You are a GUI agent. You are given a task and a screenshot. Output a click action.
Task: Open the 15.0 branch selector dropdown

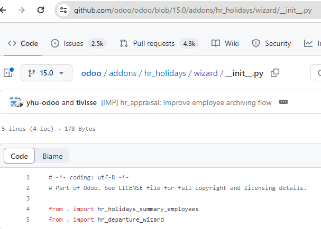click(47, 73)
